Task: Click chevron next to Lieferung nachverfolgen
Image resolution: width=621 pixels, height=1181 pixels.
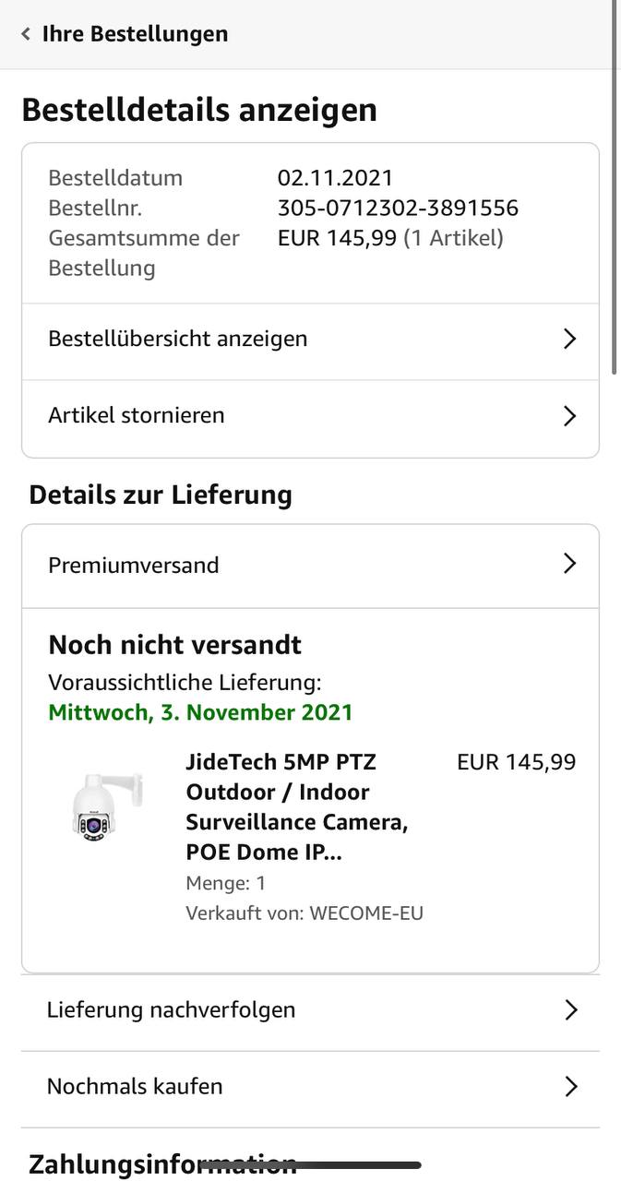Action: point(570,1009)
